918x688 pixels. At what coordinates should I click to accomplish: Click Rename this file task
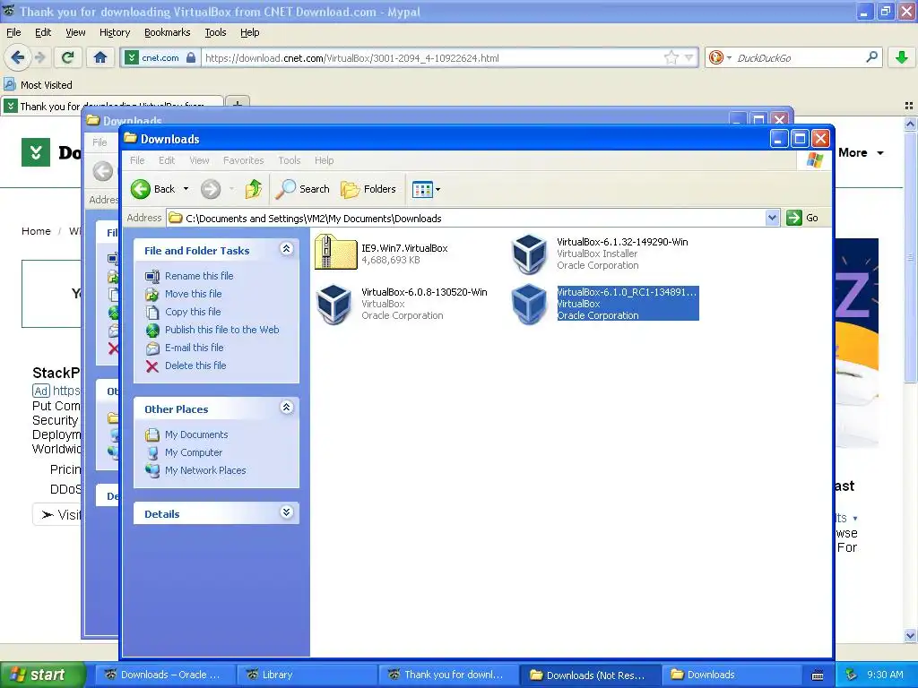pos(199,276)
